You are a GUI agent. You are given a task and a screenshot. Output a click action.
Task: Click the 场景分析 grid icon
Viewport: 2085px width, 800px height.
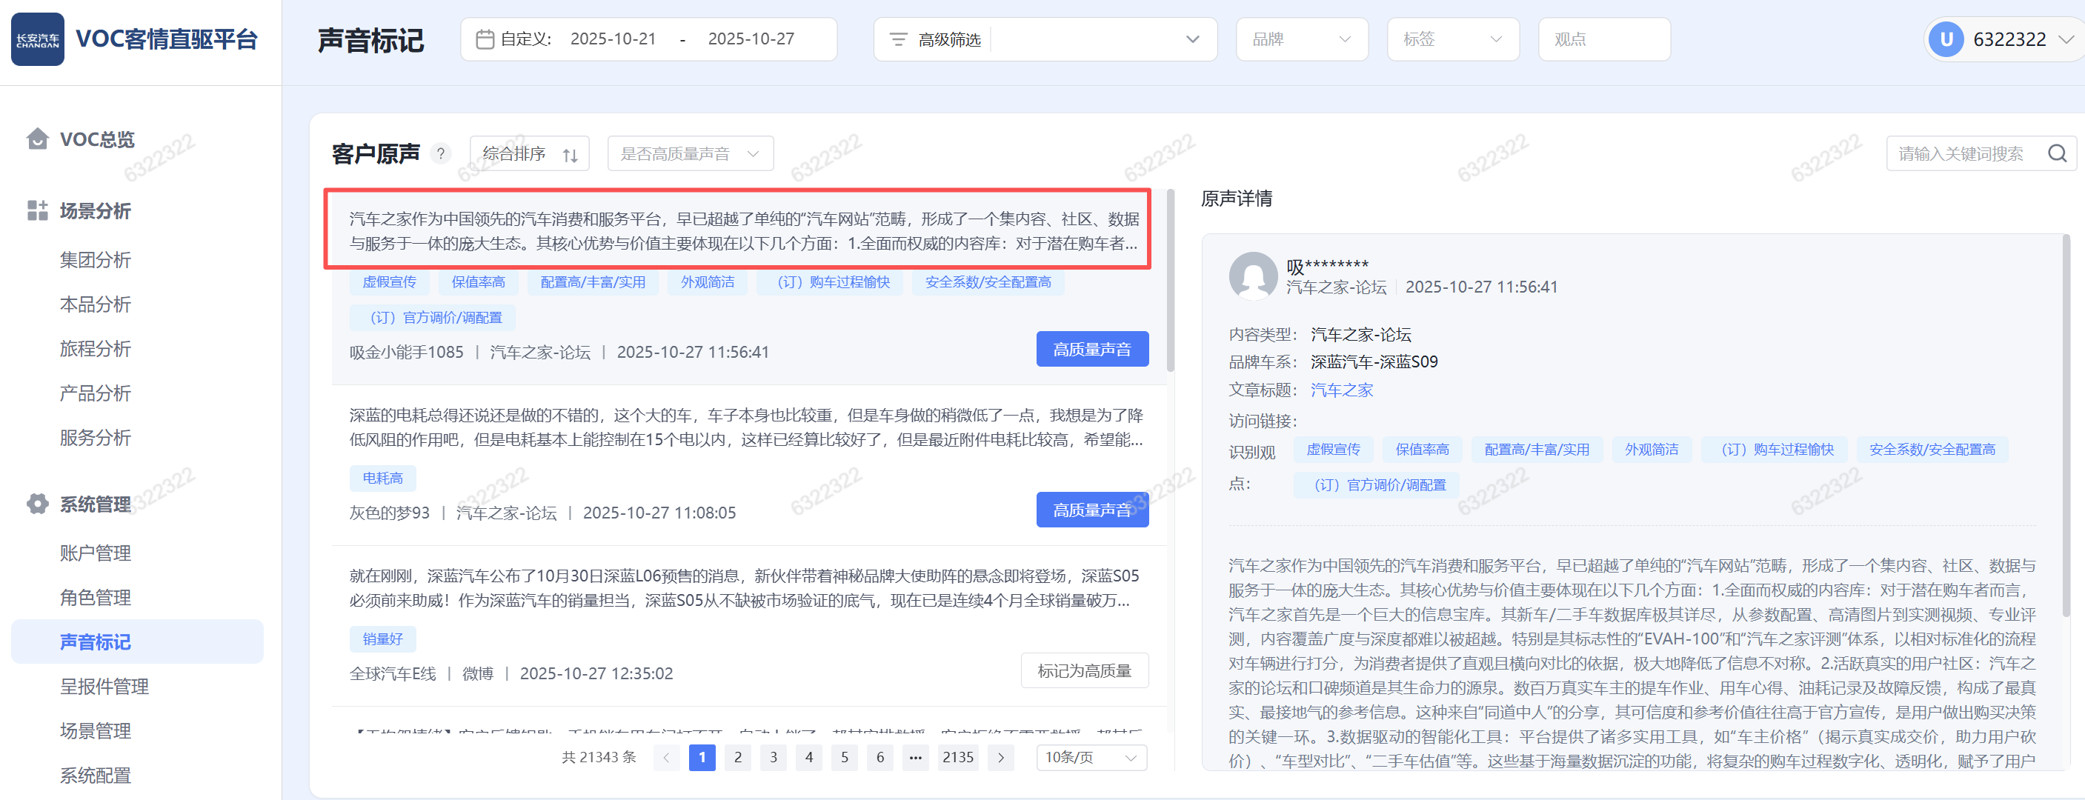tap(37, 210)
